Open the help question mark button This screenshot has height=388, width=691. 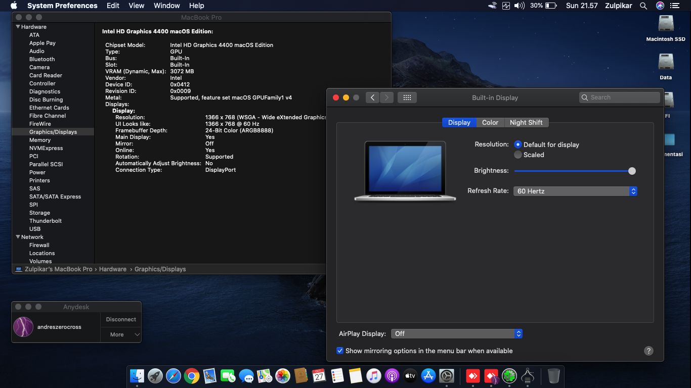point(649,351)
